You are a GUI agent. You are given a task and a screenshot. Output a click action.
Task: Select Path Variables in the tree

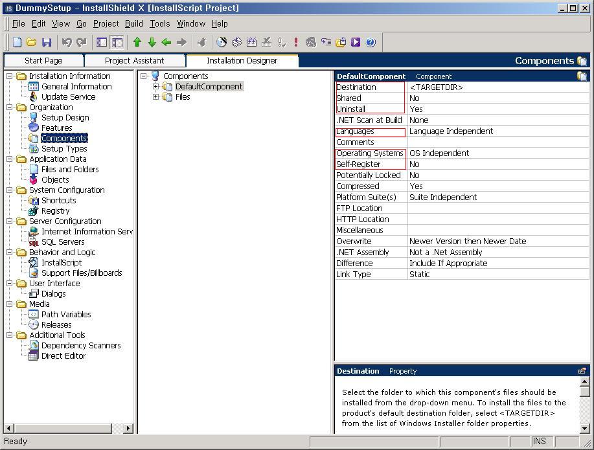(66, 315)
